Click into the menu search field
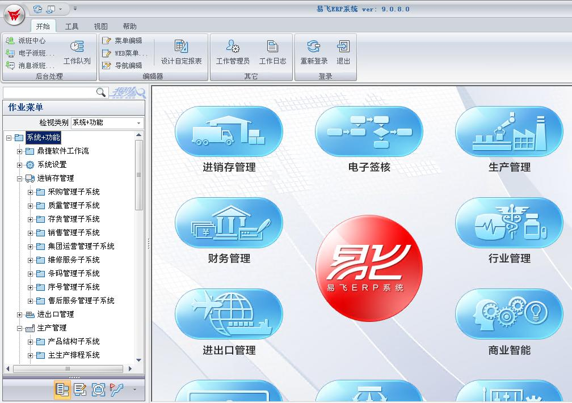Viewport: 572px width, 403px height. [49, 92]
